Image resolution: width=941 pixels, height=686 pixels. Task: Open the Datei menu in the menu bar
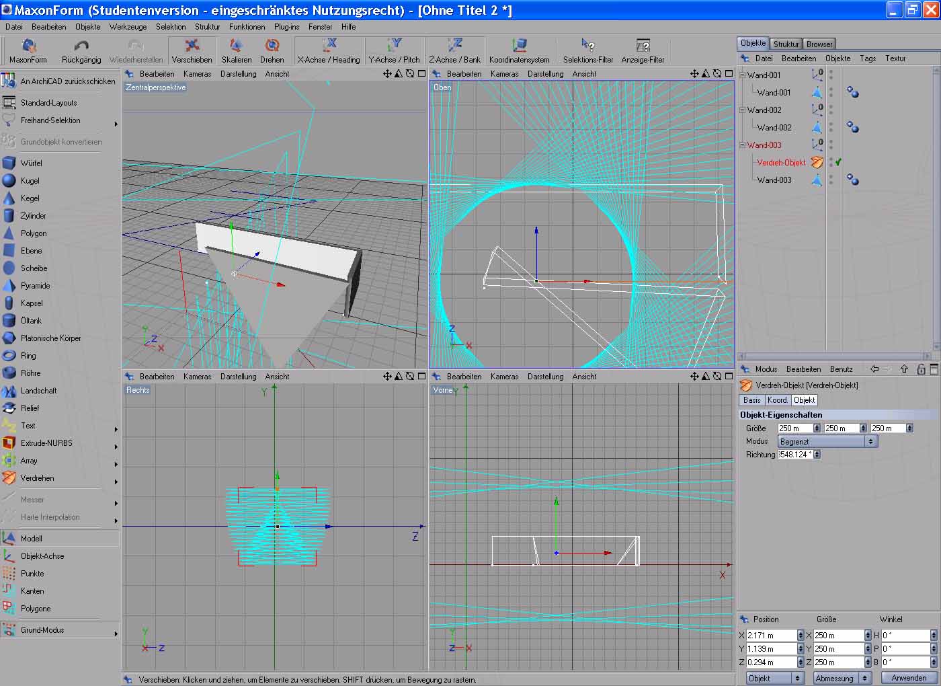(14, 27)
